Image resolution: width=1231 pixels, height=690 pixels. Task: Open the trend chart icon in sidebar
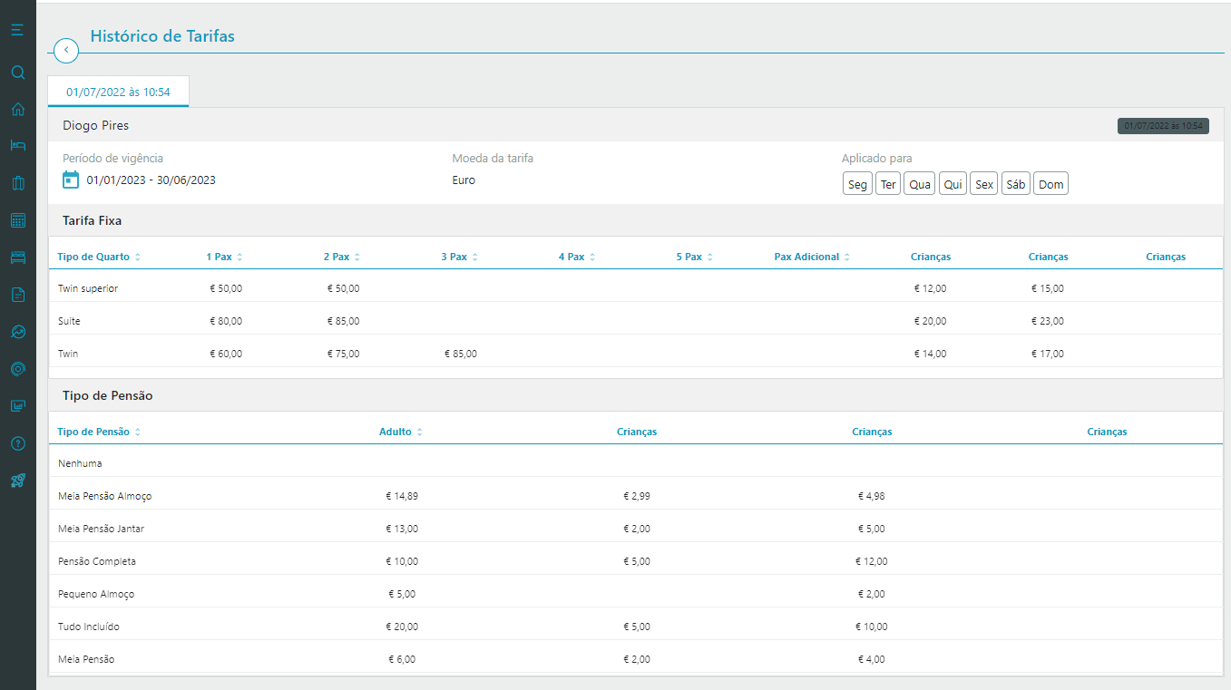coord(17,332)
